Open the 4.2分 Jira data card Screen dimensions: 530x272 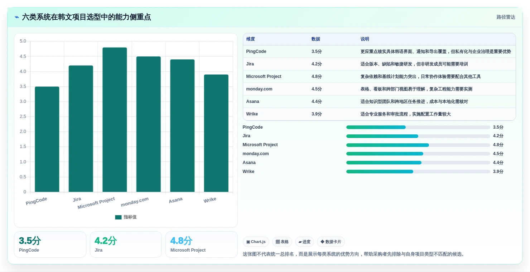point(126,244)
